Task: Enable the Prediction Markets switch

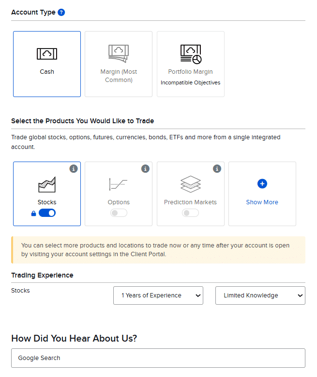Action: point(190,213)
